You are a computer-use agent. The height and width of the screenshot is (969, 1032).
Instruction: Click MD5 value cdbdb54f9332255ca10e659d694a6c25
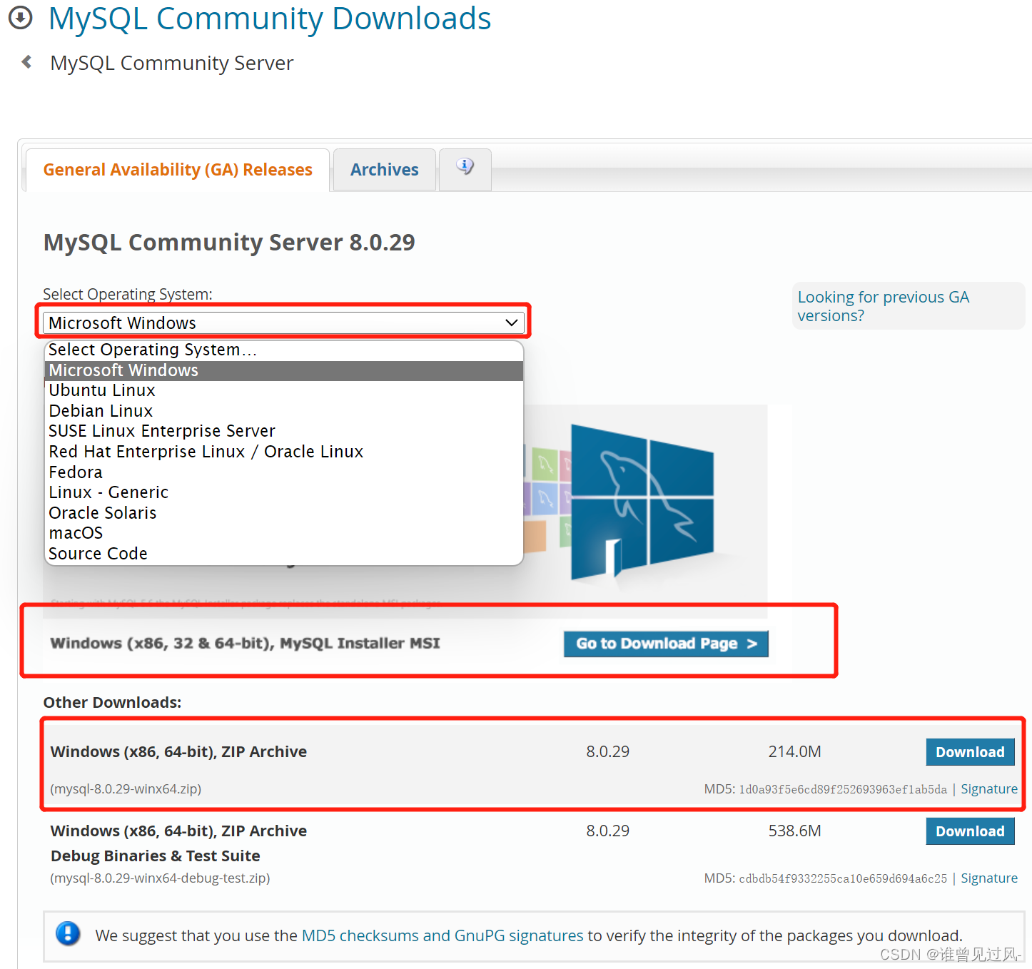(x=843, y=878)
